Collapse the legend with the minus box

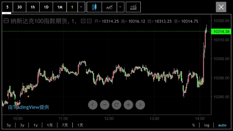tap(6, 21)
